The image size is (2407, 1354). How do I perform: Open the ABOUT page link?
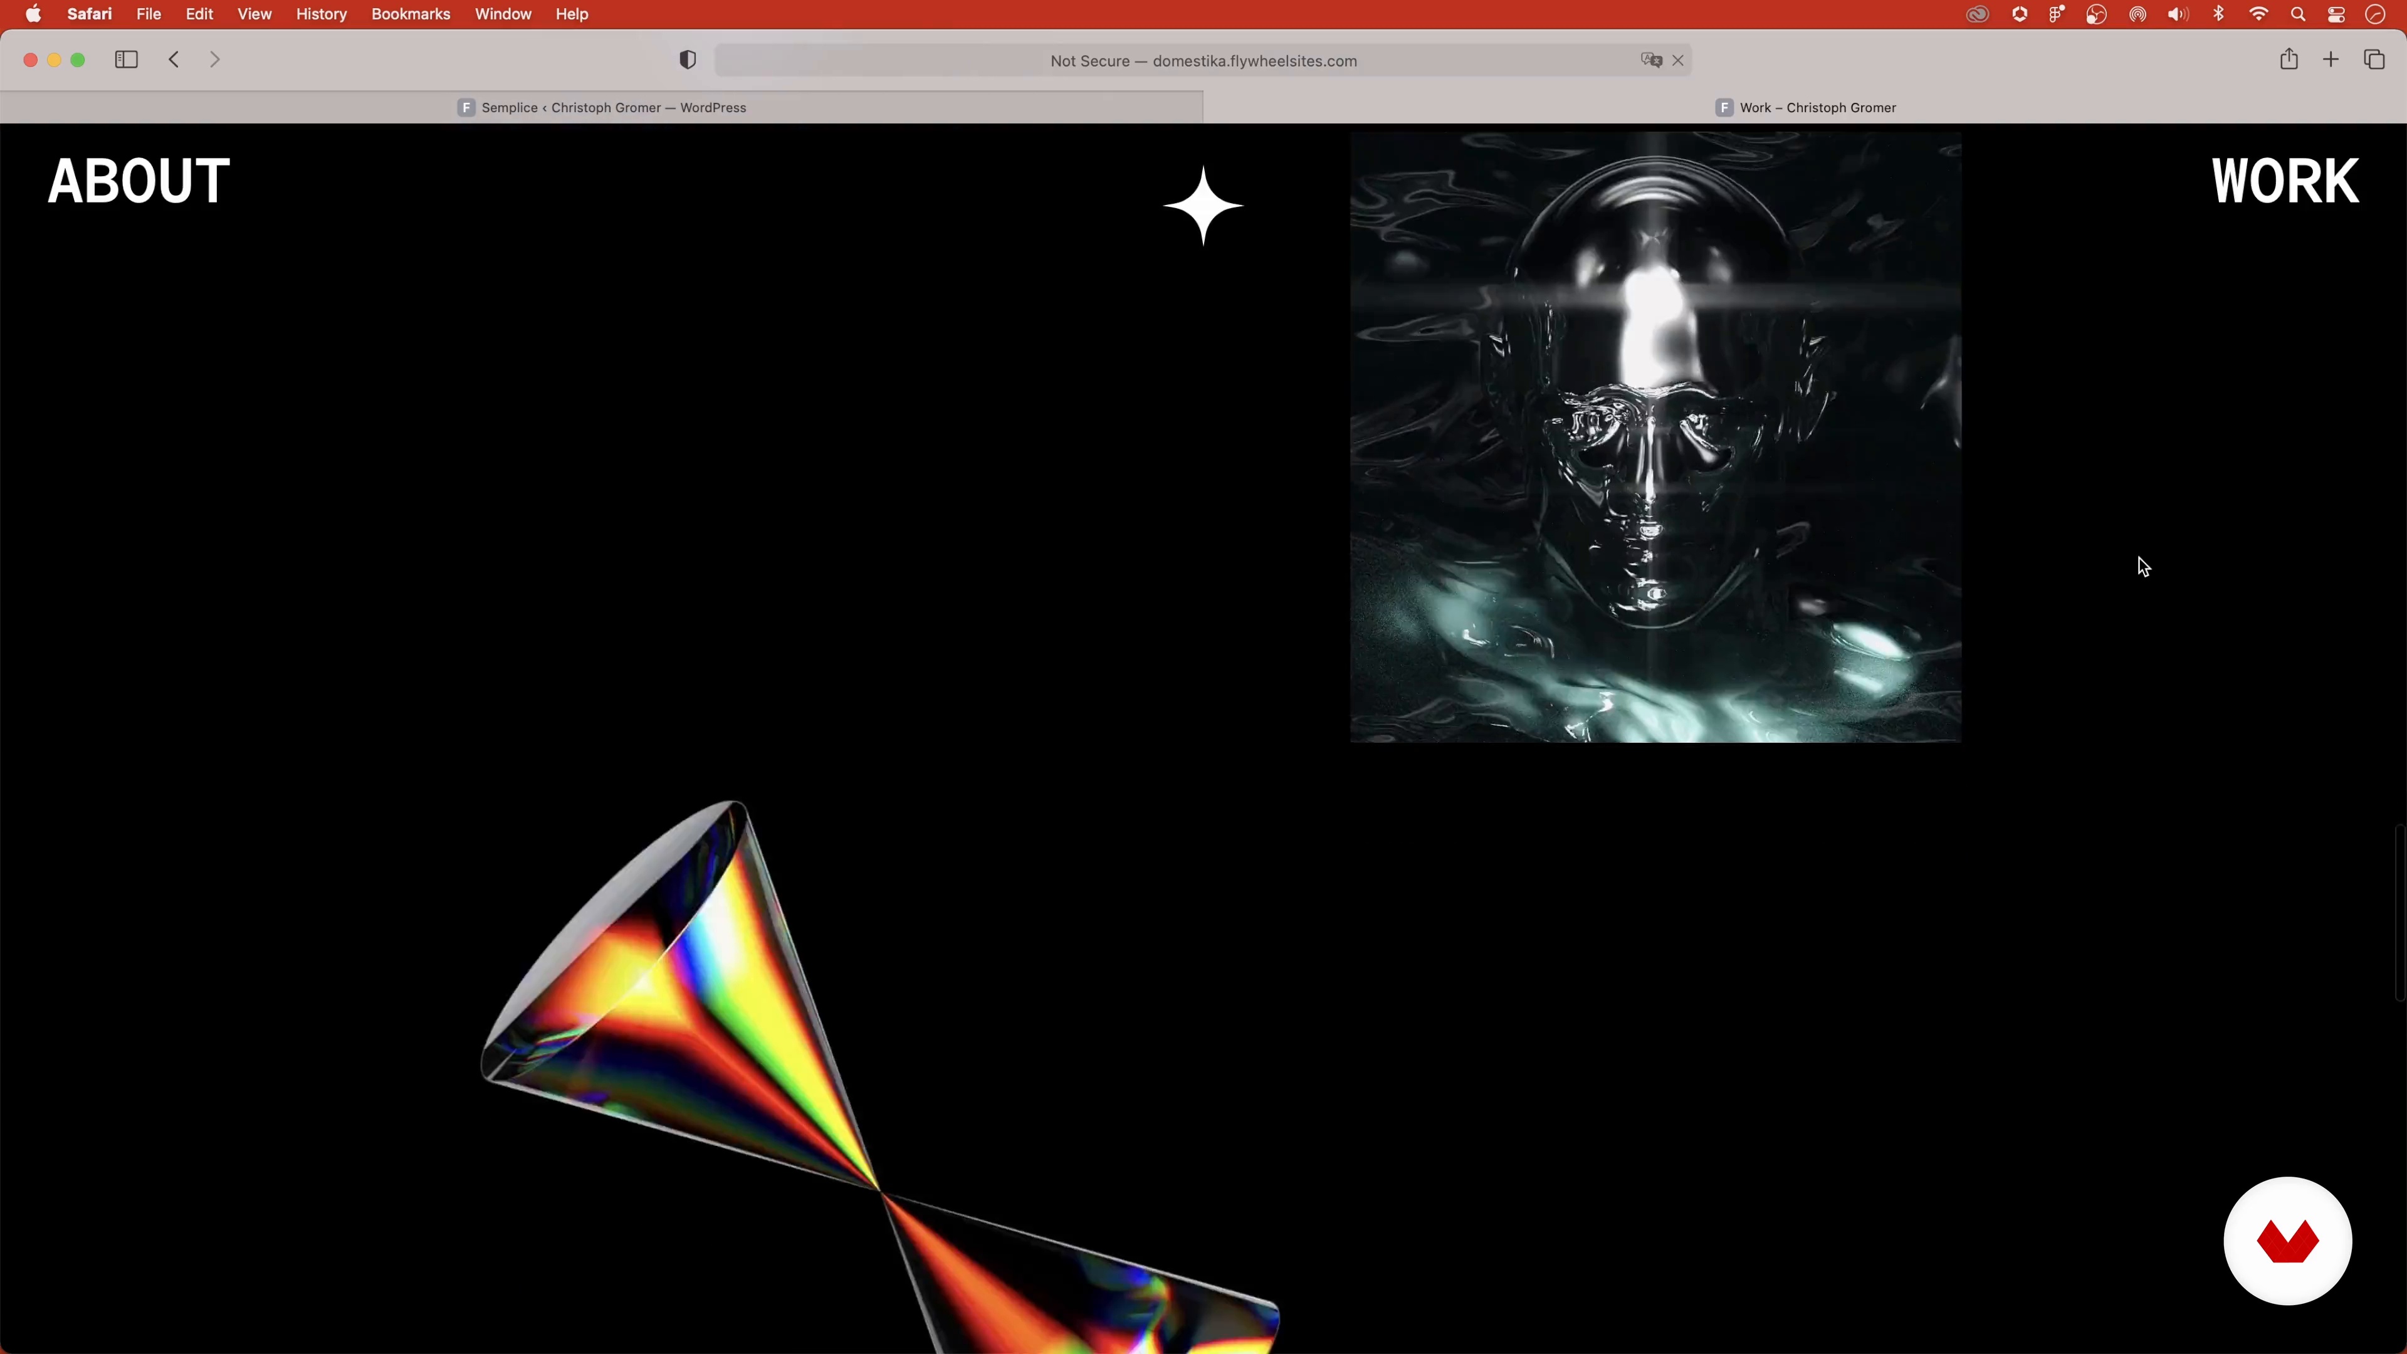(139, 181)
